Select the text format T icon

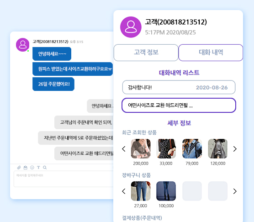(38, 168)
